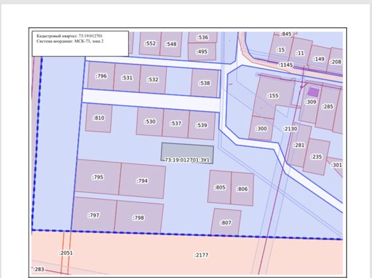Click on parcel :537
Screen dimensions: 372x278
coord(175,123)
